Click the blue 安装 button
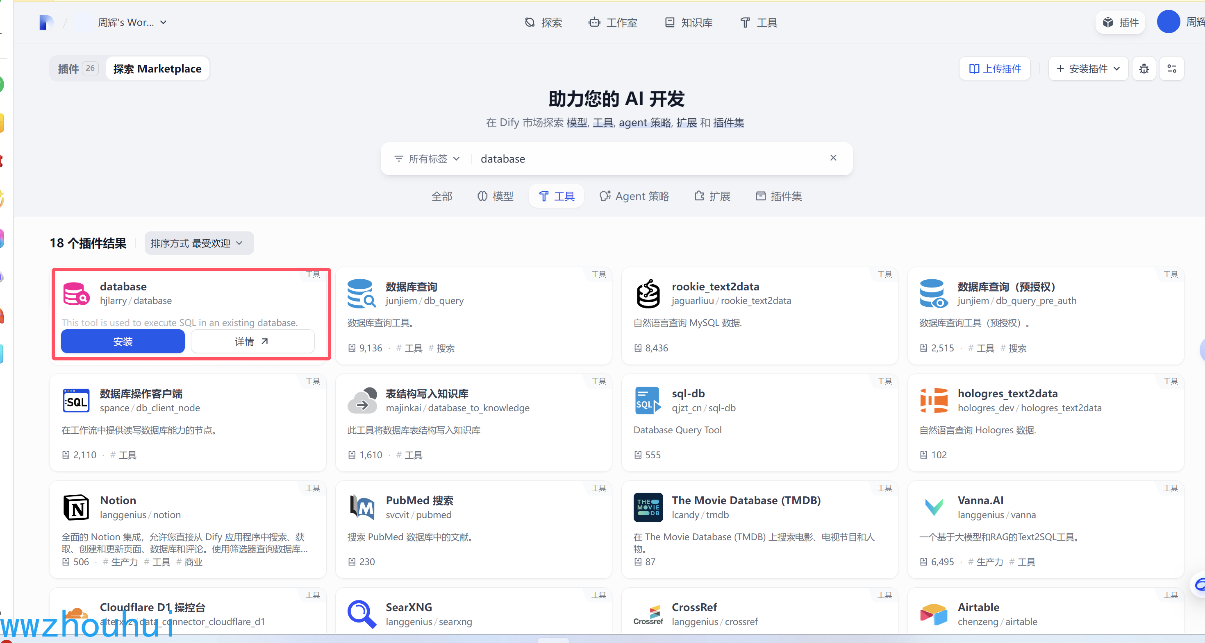The width and height of the screenshot is (1205, 643). pos(123,342)
